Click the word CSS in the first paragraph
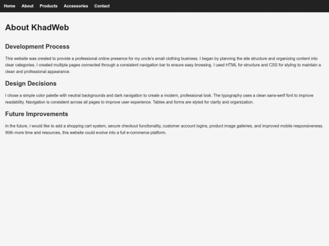 point(273,65)
